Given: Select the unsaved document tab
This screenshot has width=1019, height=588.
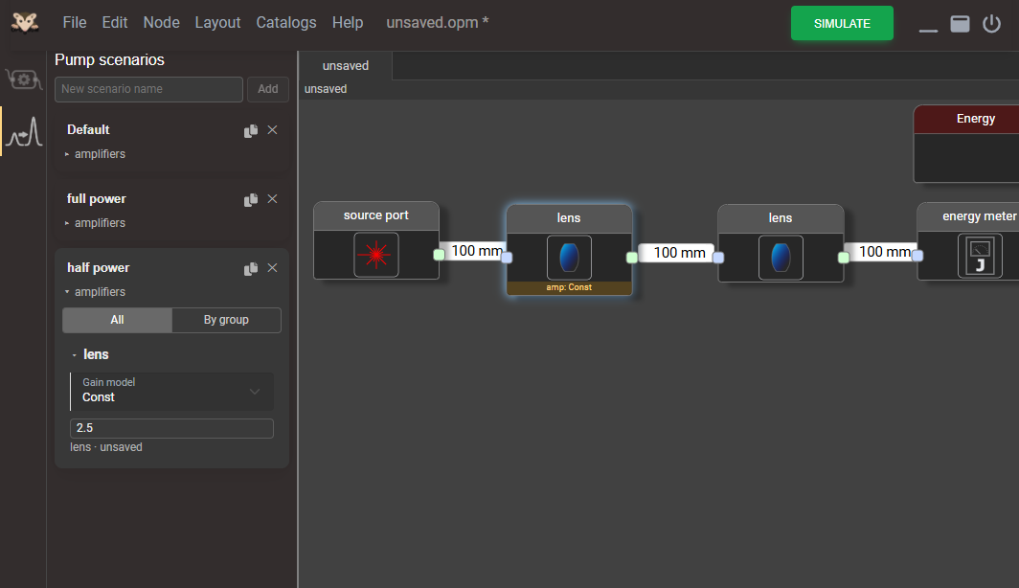Looking at the screenshot, I should point(346,66).
